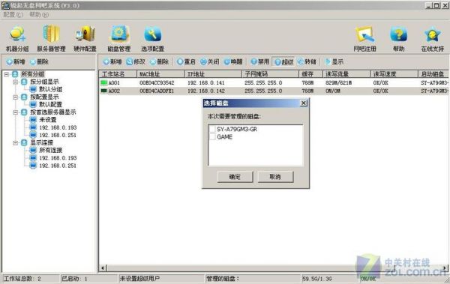Select workstation row A002
This screenshot has width=450, height=284.
click(x=274, y=91)
